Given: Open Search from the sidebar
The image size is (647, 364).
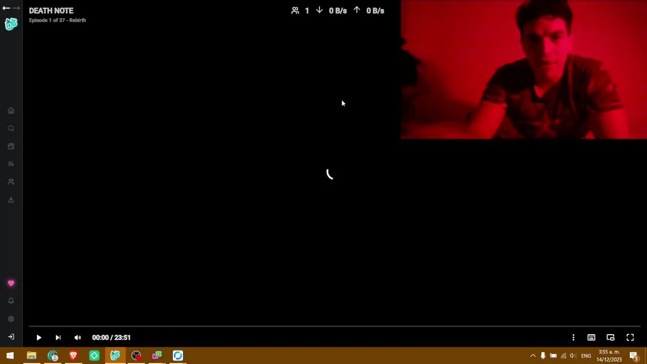Looking at the screenshot, I should (x=11, y=128).
